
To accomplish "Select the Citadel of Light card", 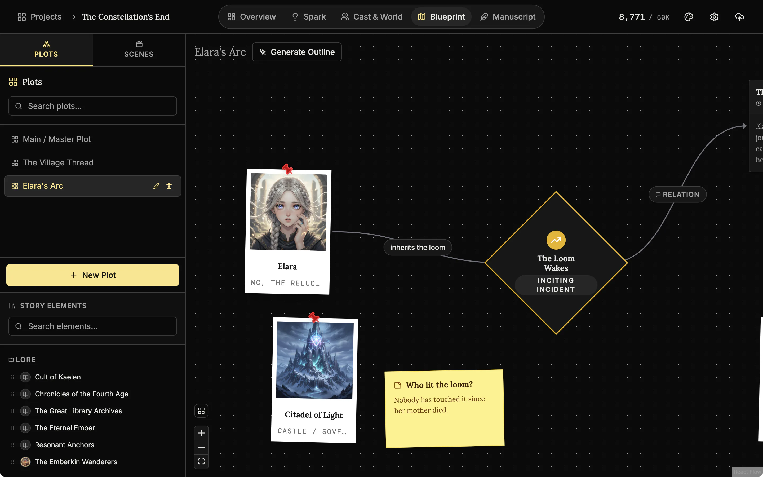I will [x=314, y=380].
